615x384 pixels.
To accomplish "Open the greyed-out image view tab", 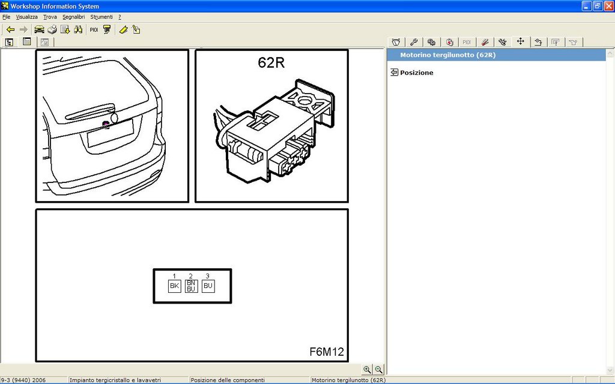I will (x=44, y=42).
